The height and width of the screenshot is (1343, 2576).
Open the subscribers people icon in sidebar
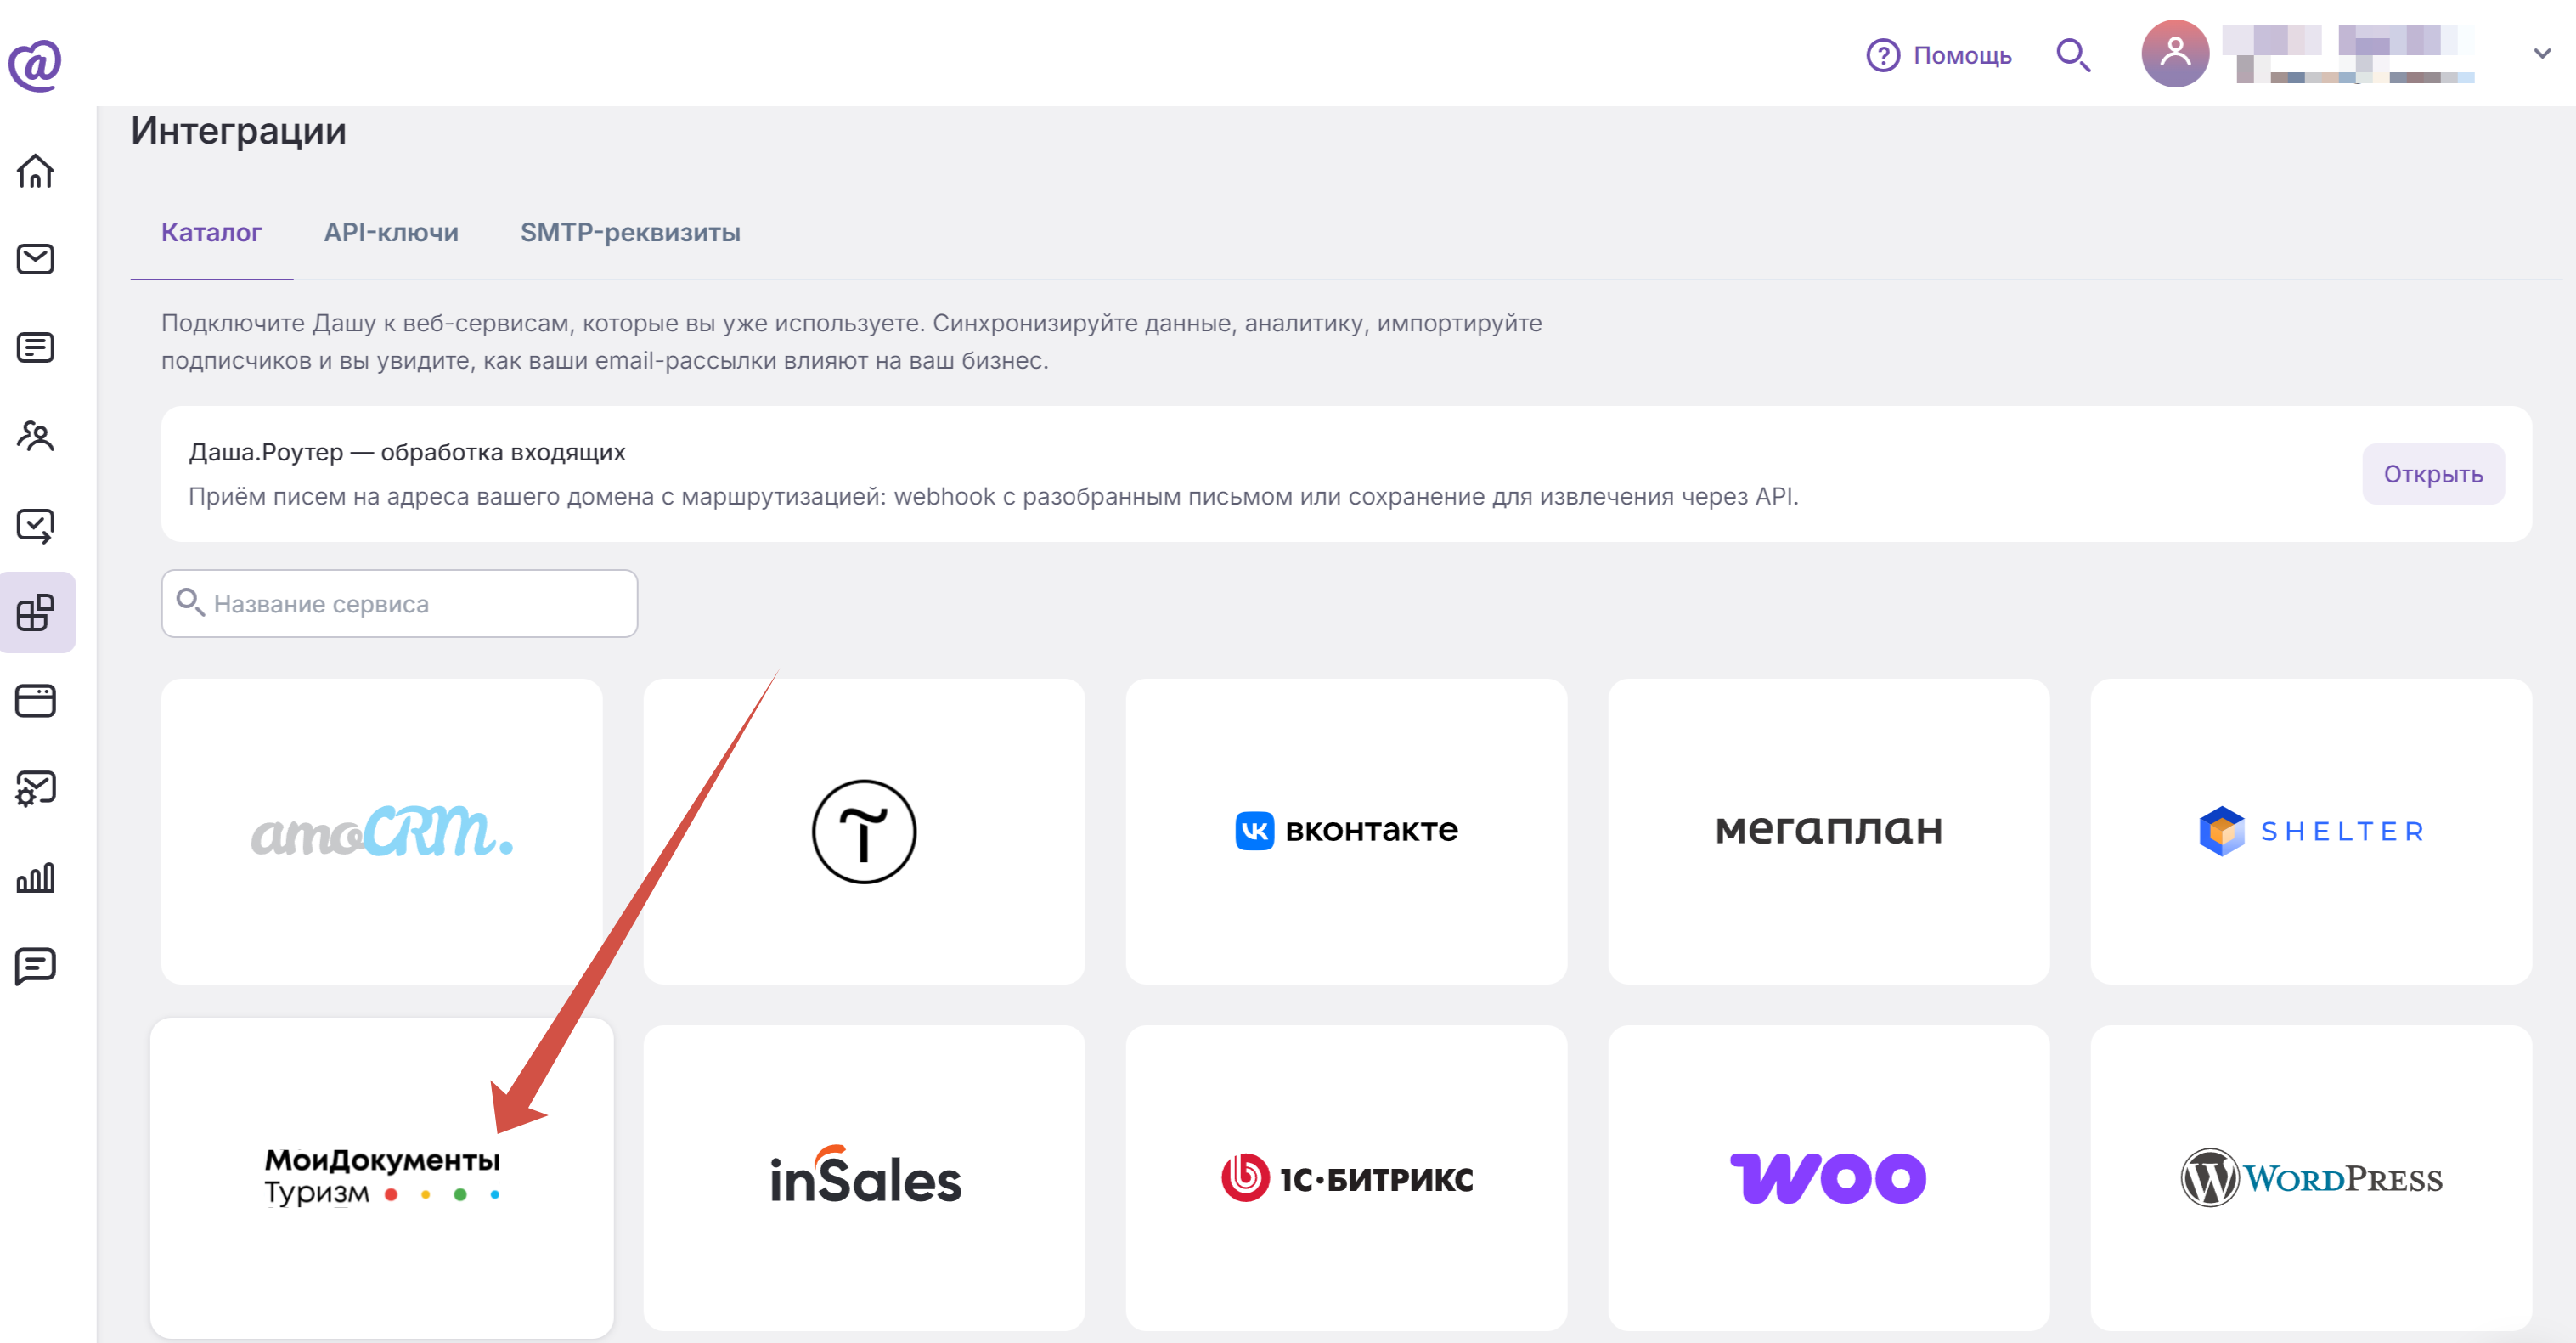pyautogui.click(x=36, y=436)
